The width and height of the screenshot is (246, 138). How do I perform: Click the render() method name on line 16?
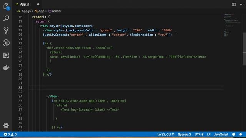(39, 17)
